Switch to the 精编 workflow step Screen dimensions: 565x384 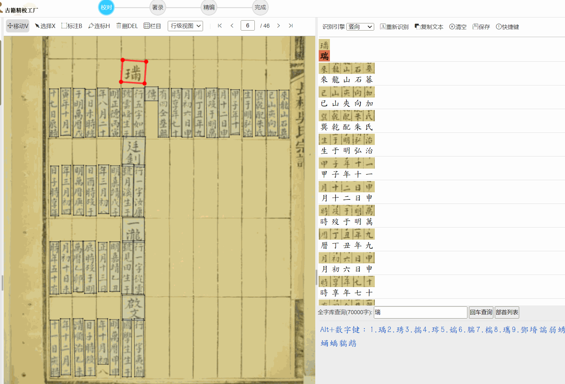point(209,7)
